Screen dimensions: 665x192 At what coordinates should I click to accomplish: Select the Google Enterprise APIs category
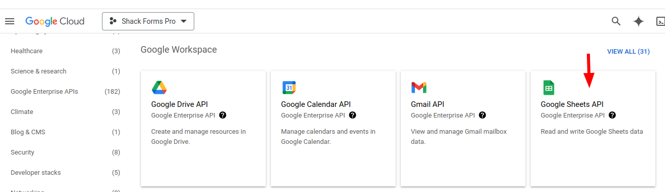click(65, 92)
